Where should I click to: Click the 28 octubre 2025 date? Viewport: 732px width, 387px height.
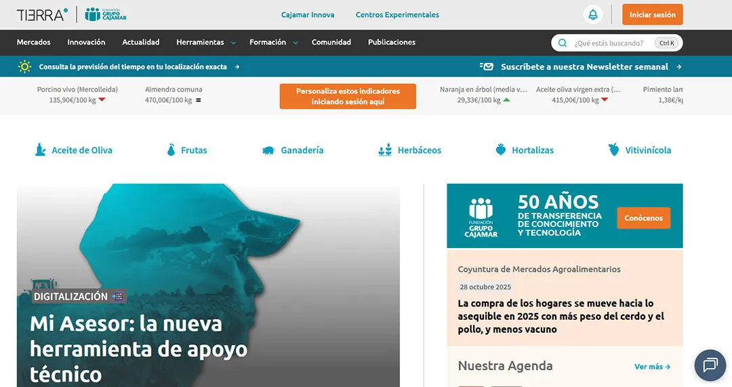click(485, 287)
